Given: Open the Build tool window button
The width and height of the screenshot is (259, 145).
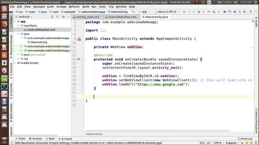Looking at the screenshot, I should 50,139.
